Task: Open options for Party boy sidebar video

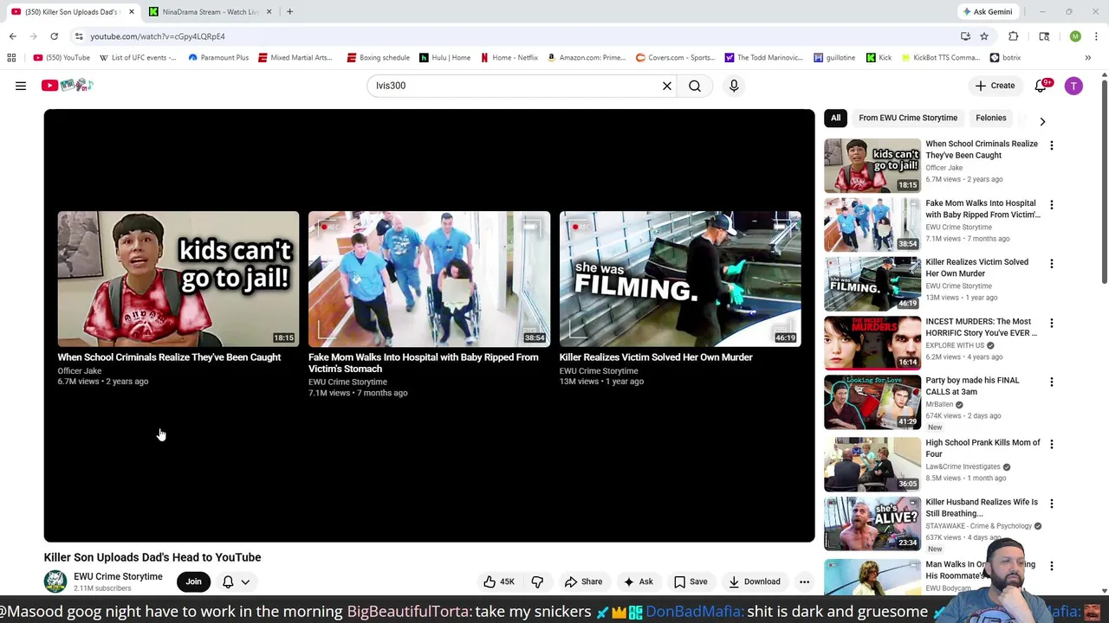Action: [1051, 382]
